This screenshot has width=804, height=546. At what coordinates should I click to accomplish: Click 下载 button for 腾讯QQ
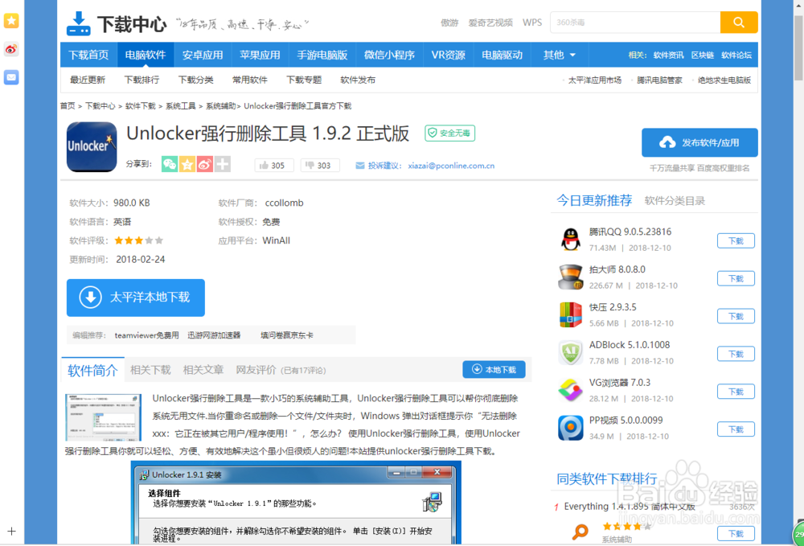pyautogui.click(x=736, y=241)
